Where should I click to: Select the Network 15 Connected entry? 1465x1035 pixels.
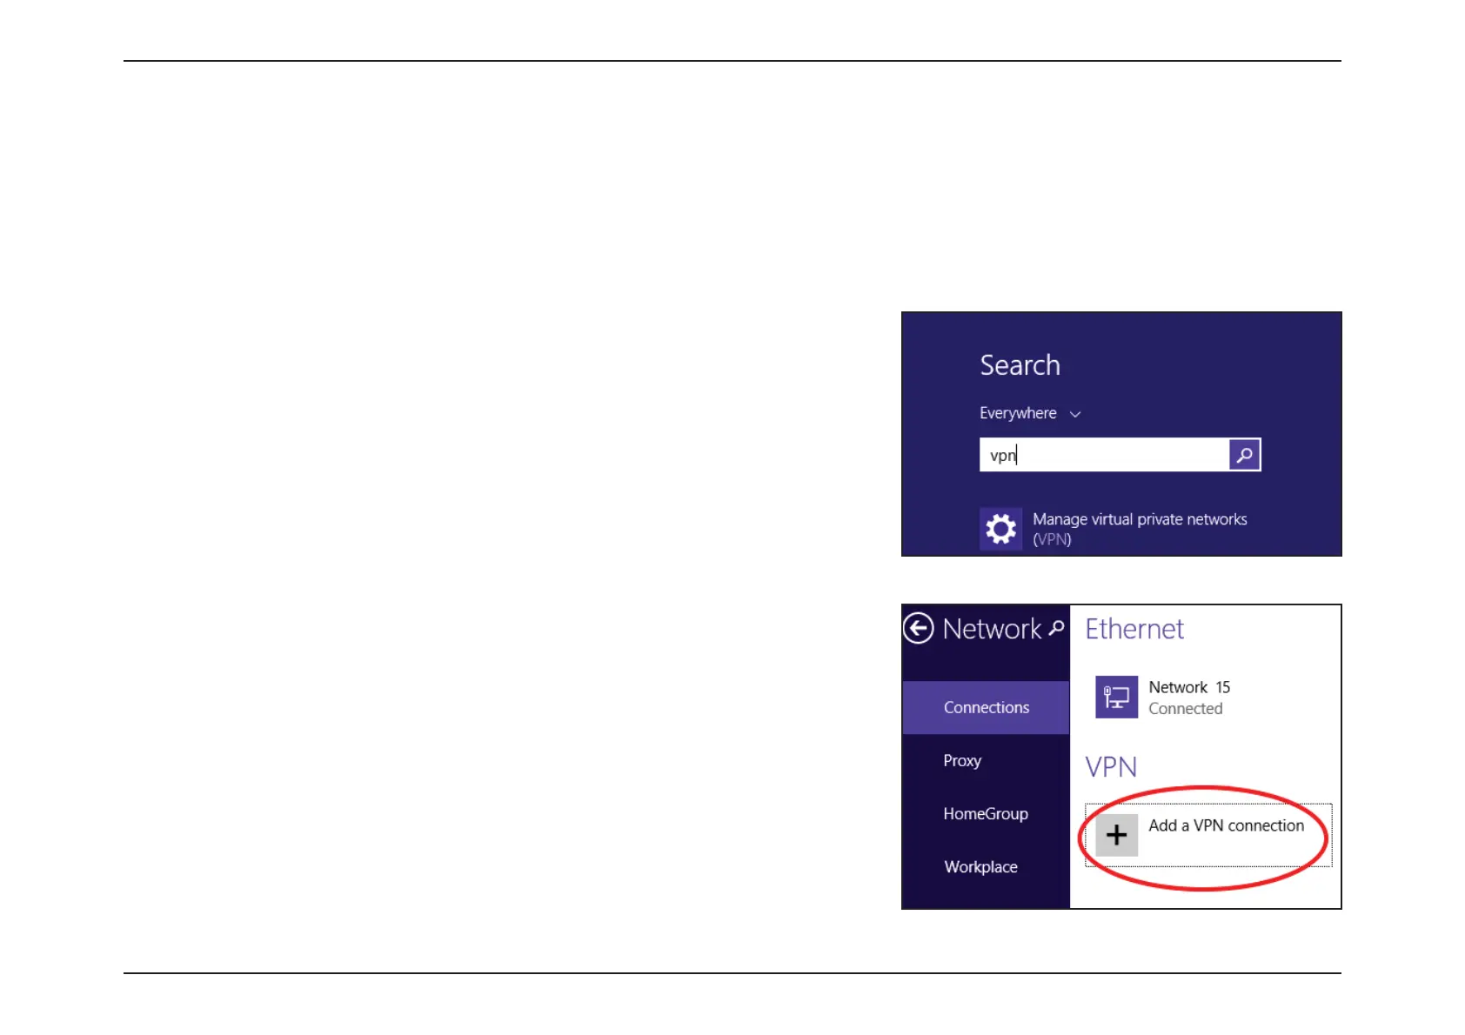click(x=1164, y=698)
